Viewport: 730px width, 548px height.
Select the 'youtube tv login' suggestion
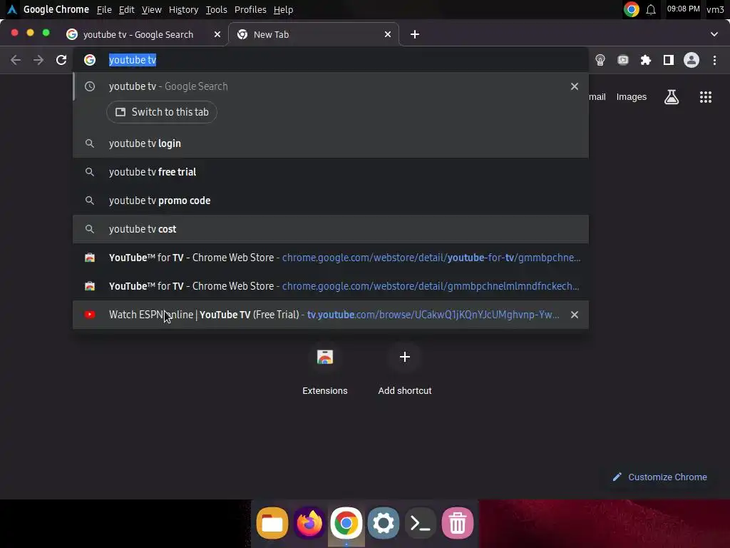pos(331,143)
